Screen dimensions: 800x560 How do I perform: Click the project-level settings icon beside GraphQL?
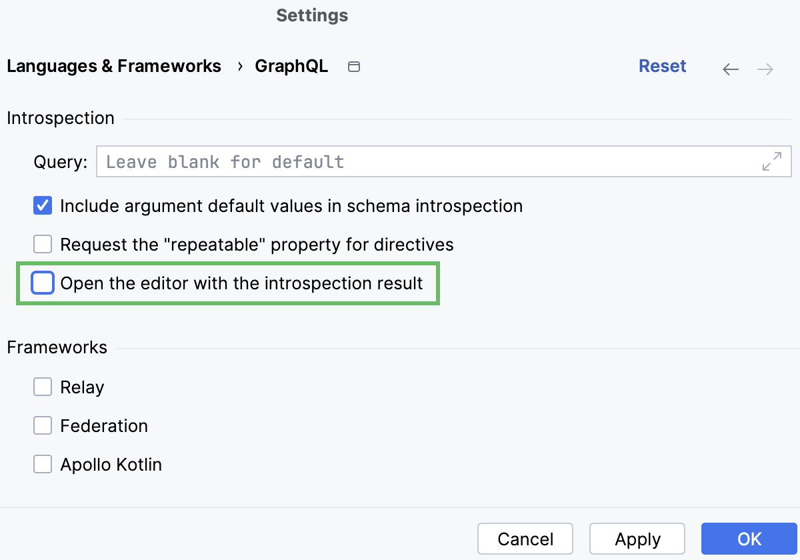click(354, 67)
